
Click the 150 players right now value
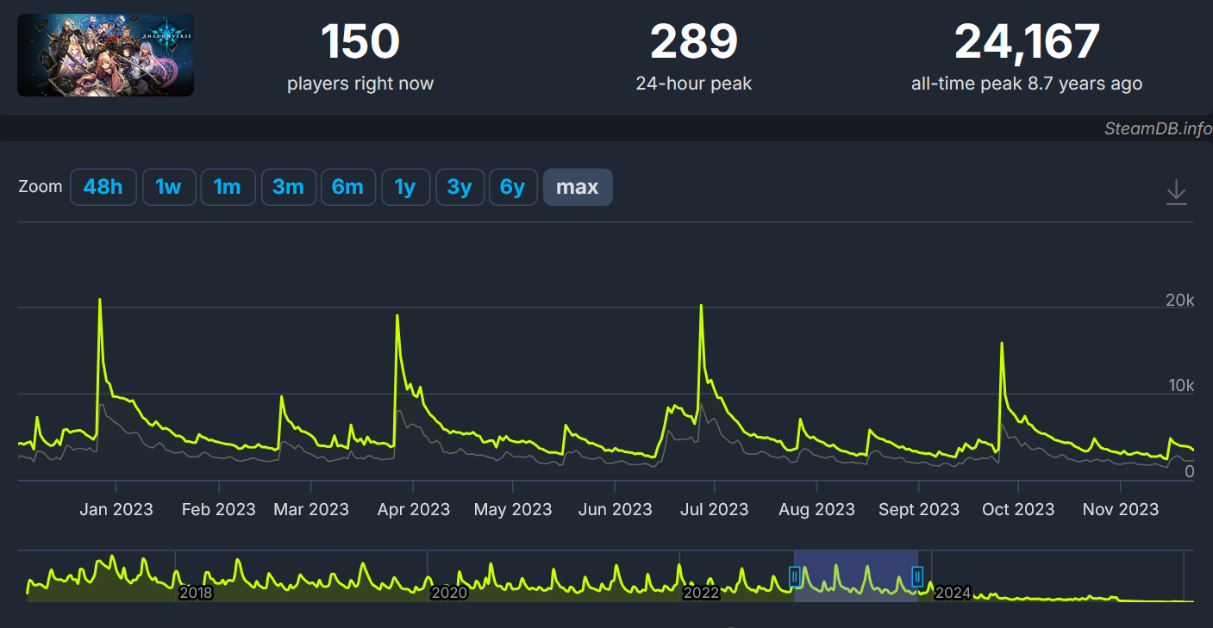click(x=360, y=41)
